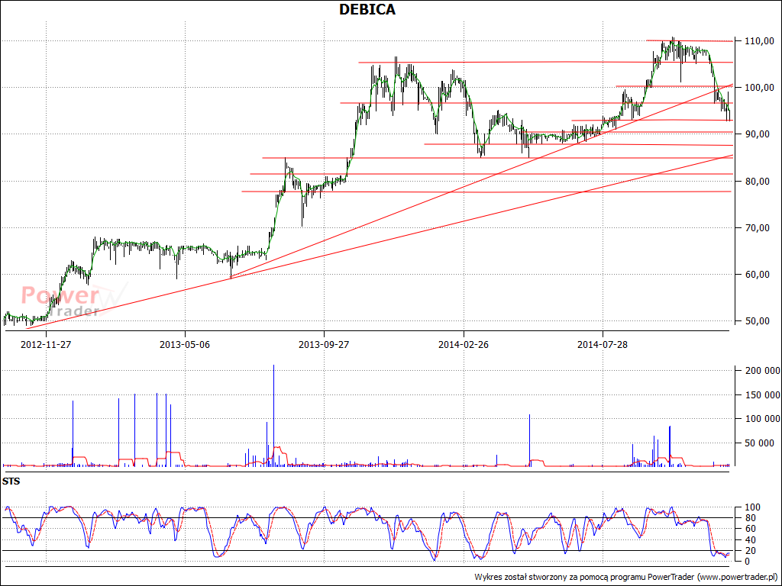Click the STS axis value 20
This screenshot has width=782, height=586.
(752, 551)
